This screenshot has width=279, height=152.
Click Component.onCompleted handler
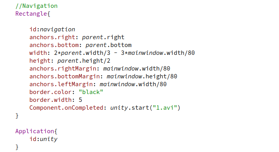67,108
